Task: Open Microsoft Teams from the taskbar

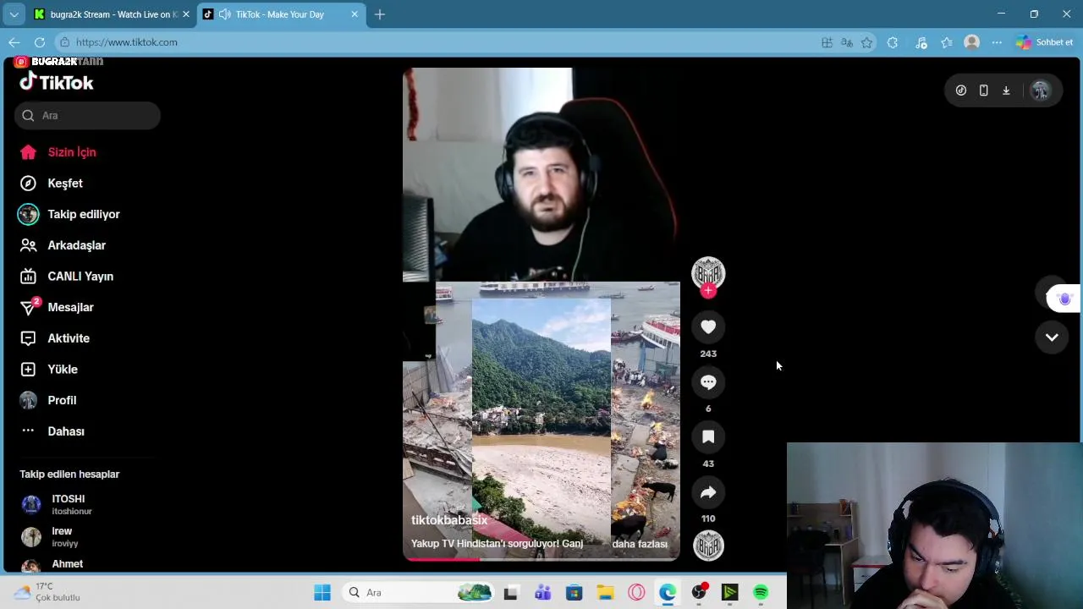Action: point(542,593)
